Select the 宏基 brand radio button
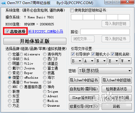 click(10, 54)
